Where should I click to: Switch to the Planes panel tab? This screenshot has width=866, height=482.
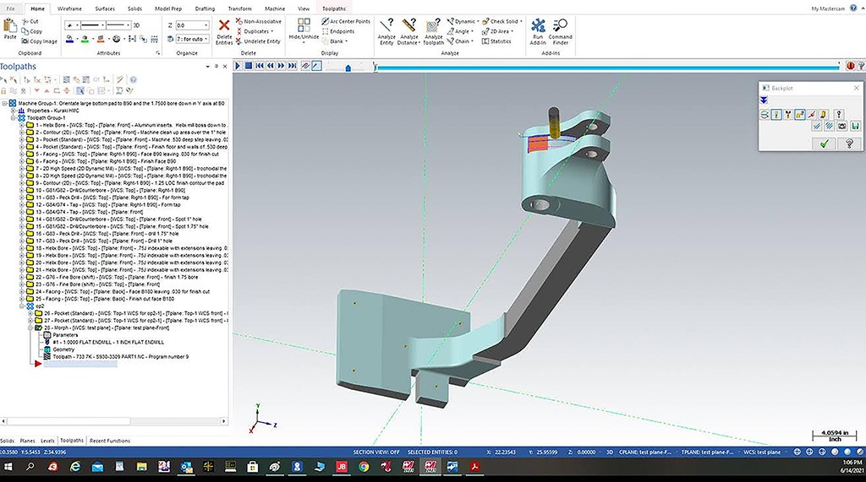[x=27, y=441]
